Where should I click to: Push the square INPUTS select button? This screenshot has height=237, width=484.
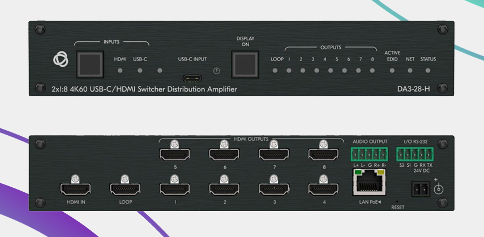(x=90, y=64)
